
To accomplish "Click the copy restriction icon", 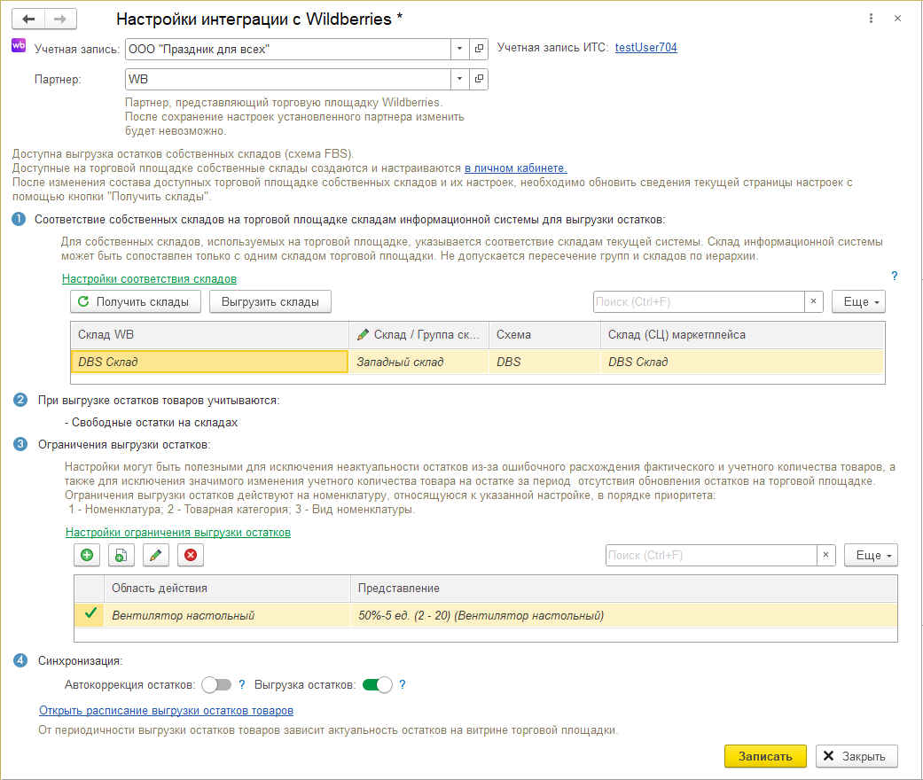I will pyautogui.click(x=121, y=555).
